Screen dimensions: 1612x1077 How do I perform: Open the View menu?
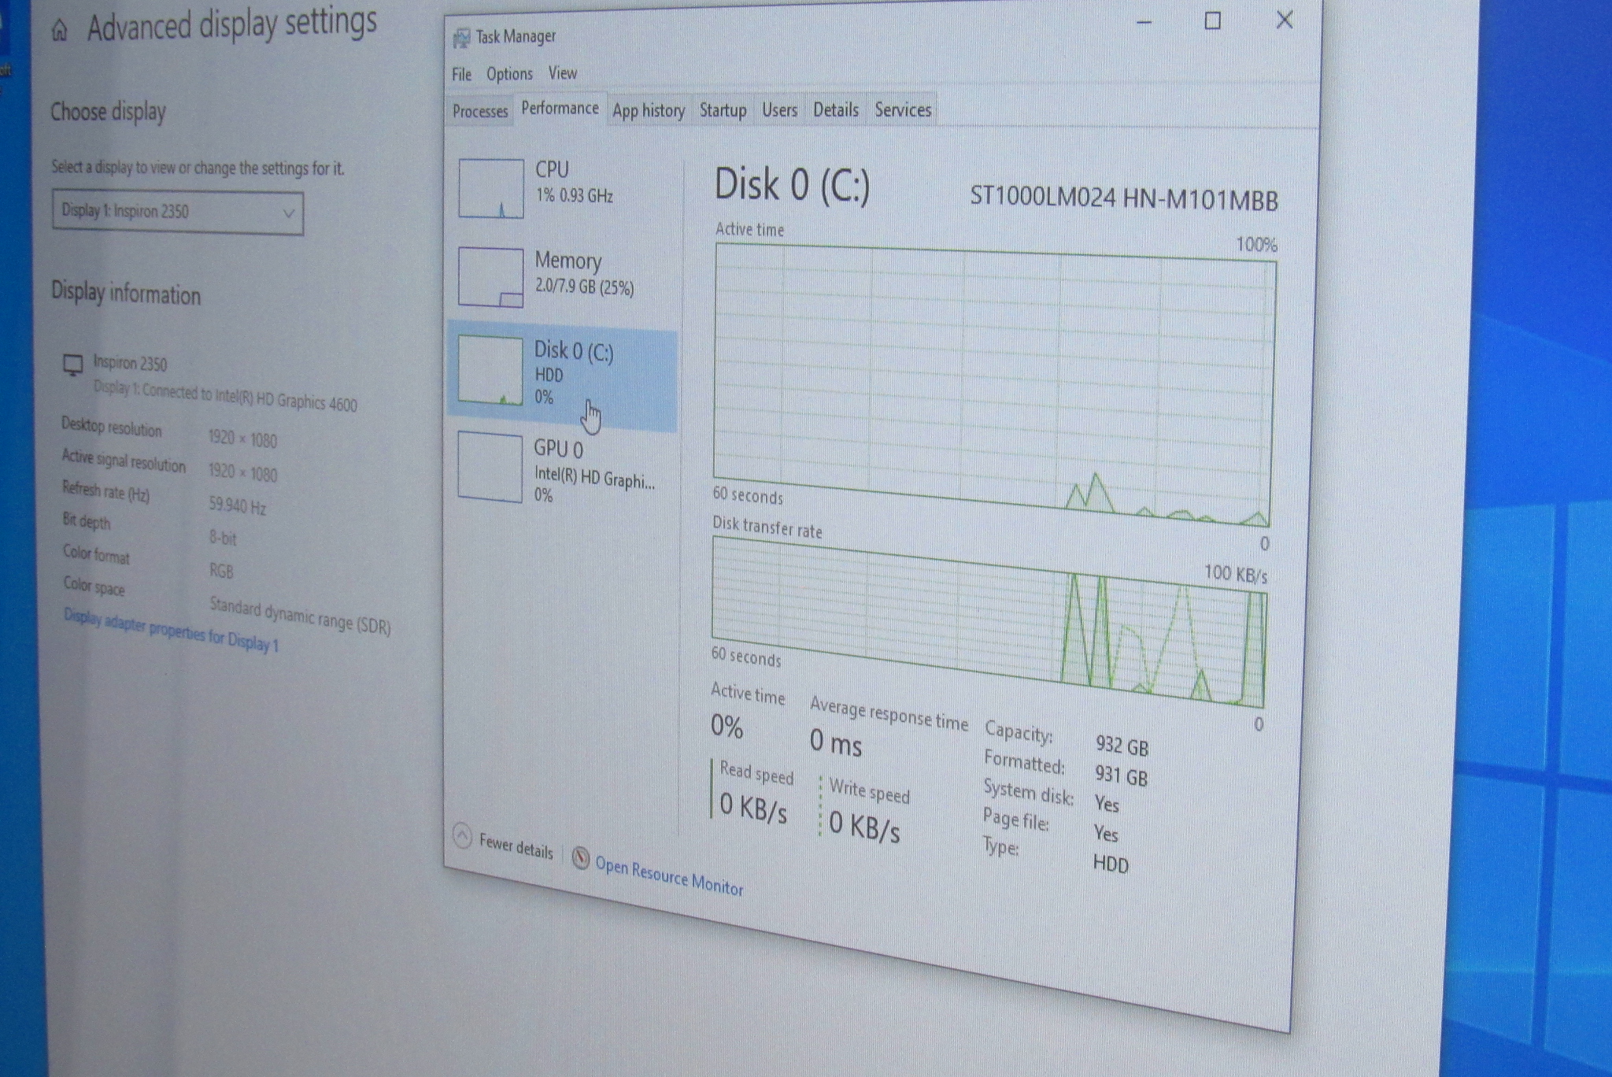563,73
